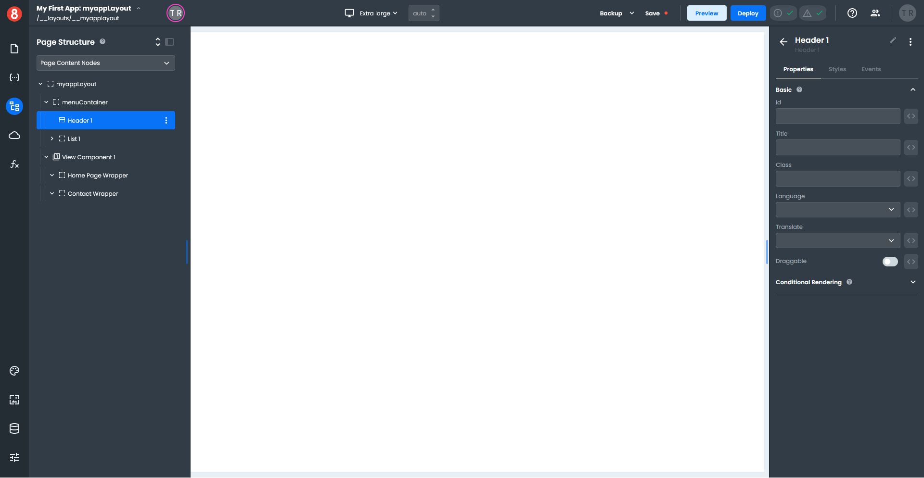Open the cloud Services sidebar icon
This screenshot has height=478, width=924.
(14, 135)
